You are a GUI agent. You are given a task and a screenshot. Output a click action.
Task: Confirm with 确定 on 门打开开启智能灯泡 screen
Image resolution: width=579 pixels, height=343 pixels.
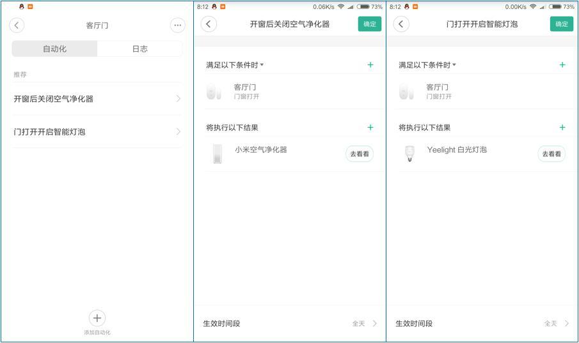tap(562, 24)
